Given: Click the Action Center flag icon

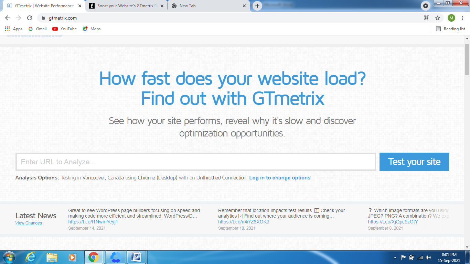Looking at the screenshot, I should pyautogui.click(x=404, y=257).
